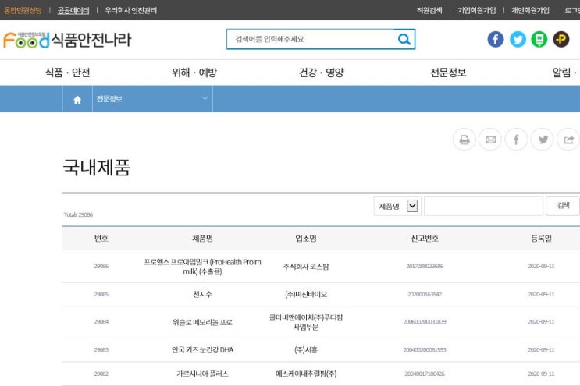Click the 등록일 column header
The image size is (580, 386).
point(541,239)
